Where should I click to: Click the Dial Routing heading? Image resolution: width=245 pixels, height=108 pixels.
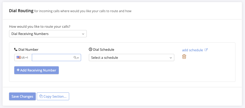point(21,11)
